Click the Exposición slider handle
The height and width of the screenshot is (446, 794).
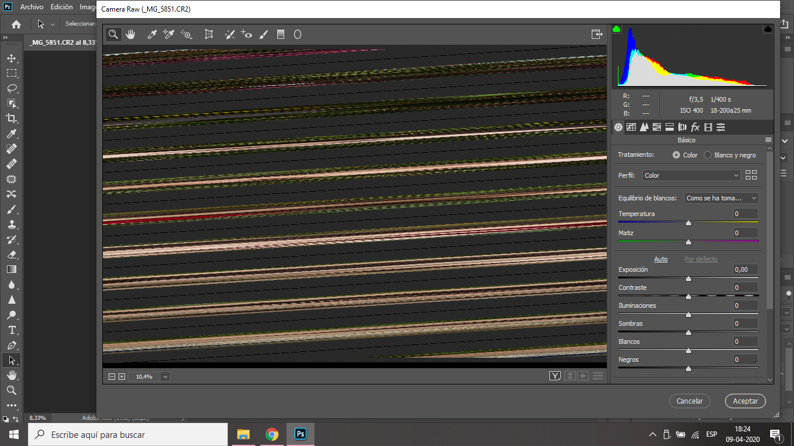(x=688, y=279)
